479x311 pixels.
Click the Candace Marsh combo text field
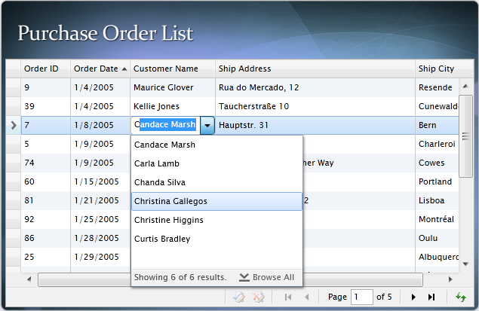pos(166,125)
